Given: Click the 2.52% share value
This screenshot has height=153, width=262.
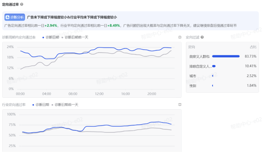Looking at the screenshot, I should [x=252, y=76].
